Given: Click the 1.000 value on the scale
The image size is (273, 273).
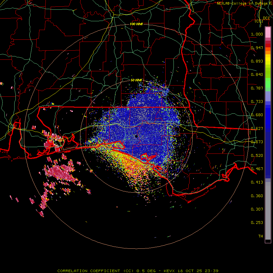Looking at the screenshot, I should [x=257, y=34].
